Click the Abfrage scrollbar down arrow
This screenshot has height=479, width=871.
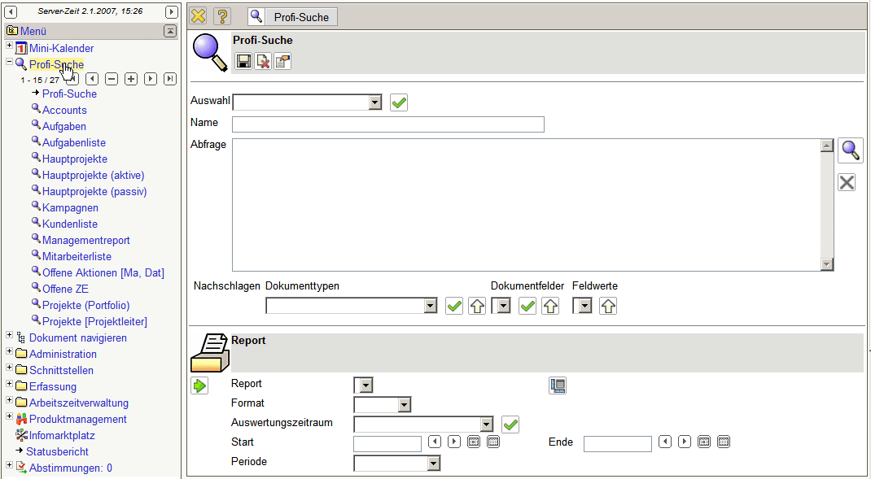coord(827,264)
